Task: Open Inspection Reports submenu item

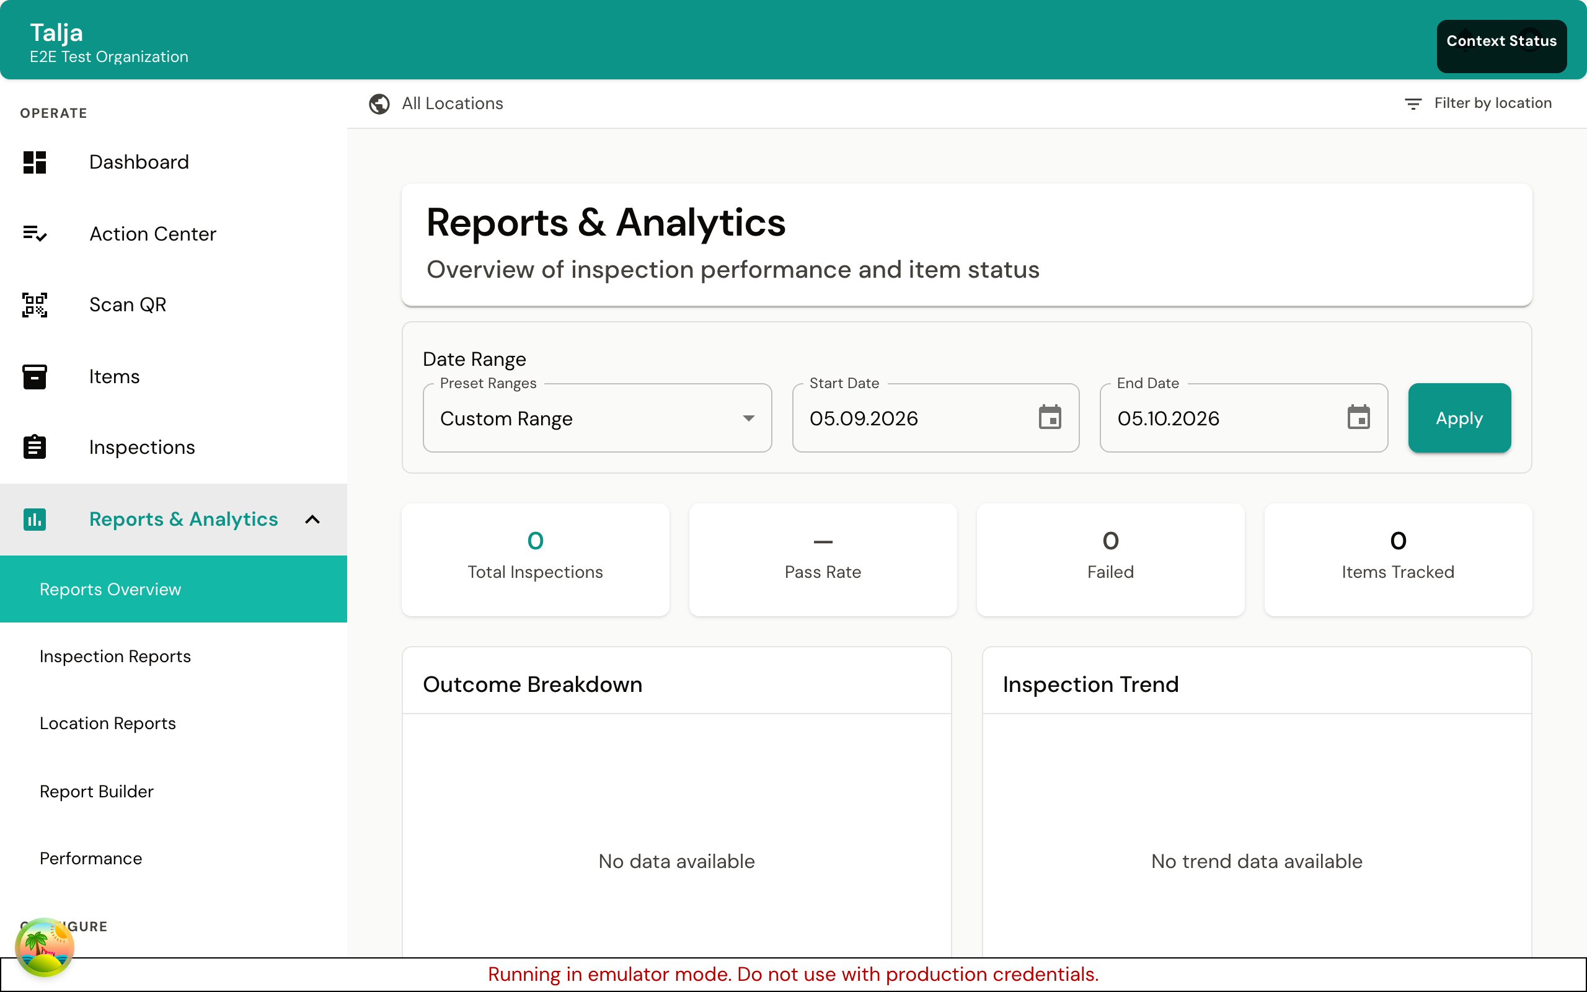Action: (174, 656)
